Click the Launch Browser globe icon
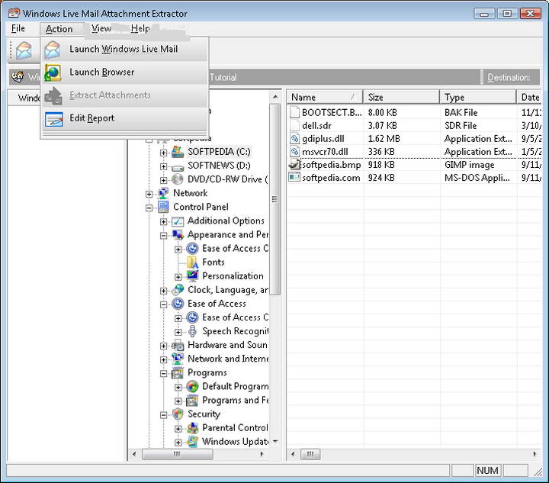The width and height of the screenshot is (549, 483). (x=53, y=72)
